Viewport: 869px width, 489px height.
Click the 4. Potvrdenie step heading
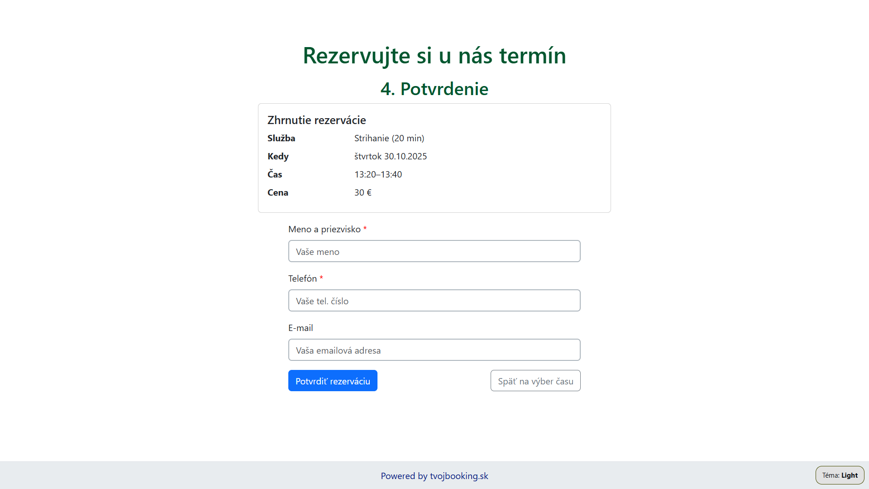point(434,89)
